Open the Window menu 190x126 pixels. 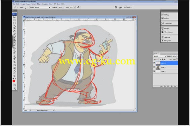click(x=57, y=4)
